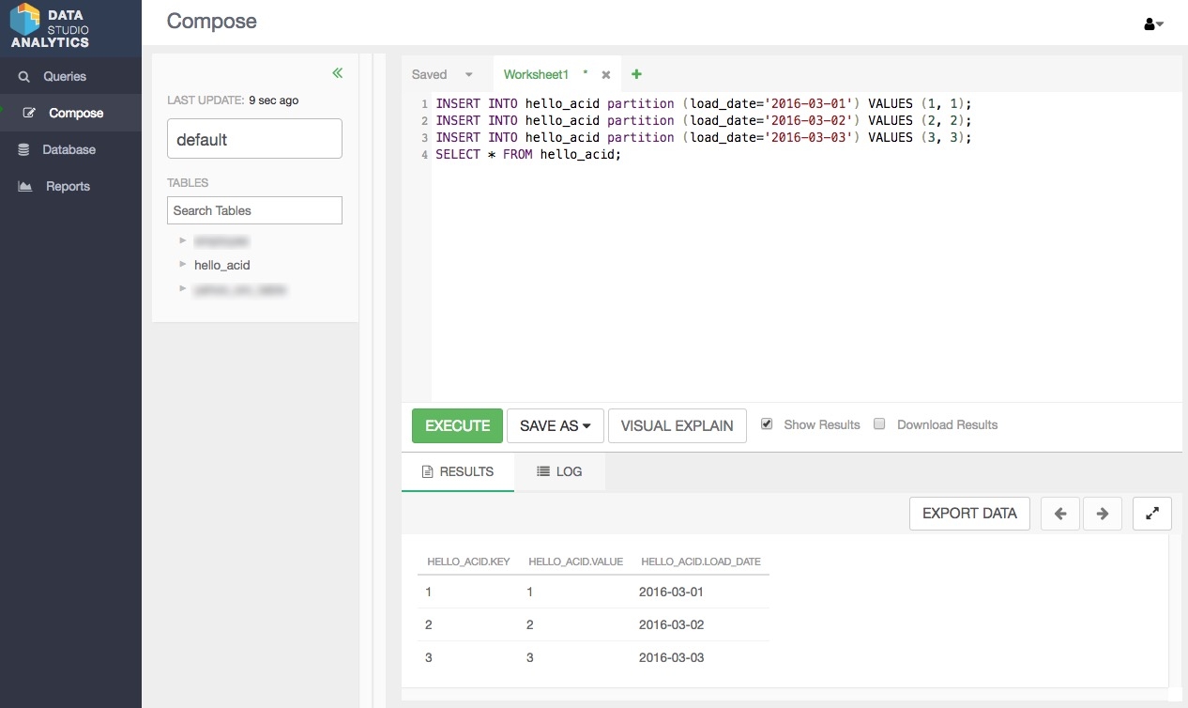Click the HELLO_ACID.LOAD_DATE column header
The image size is (1188, 708).
701,562
